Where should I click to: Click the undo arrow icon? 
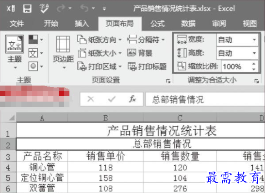pyautogui.click(x=84, y=8)
